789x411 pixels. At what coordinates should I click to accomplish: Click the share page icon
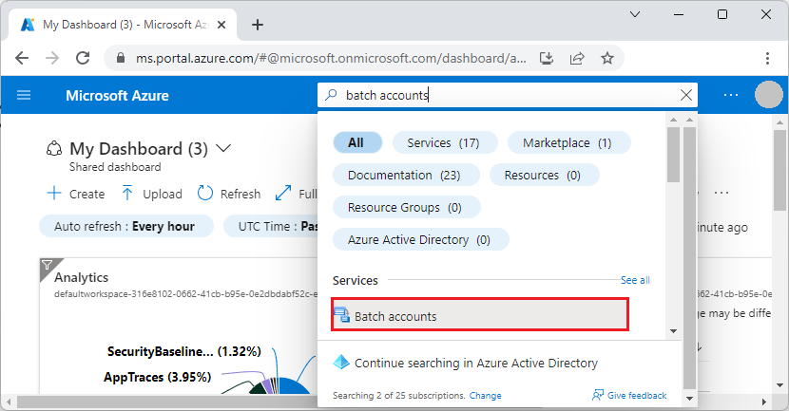[577, 58]
